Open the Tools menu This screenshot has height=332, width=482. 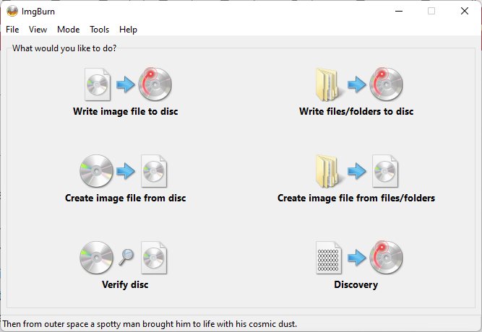(99, 30)
